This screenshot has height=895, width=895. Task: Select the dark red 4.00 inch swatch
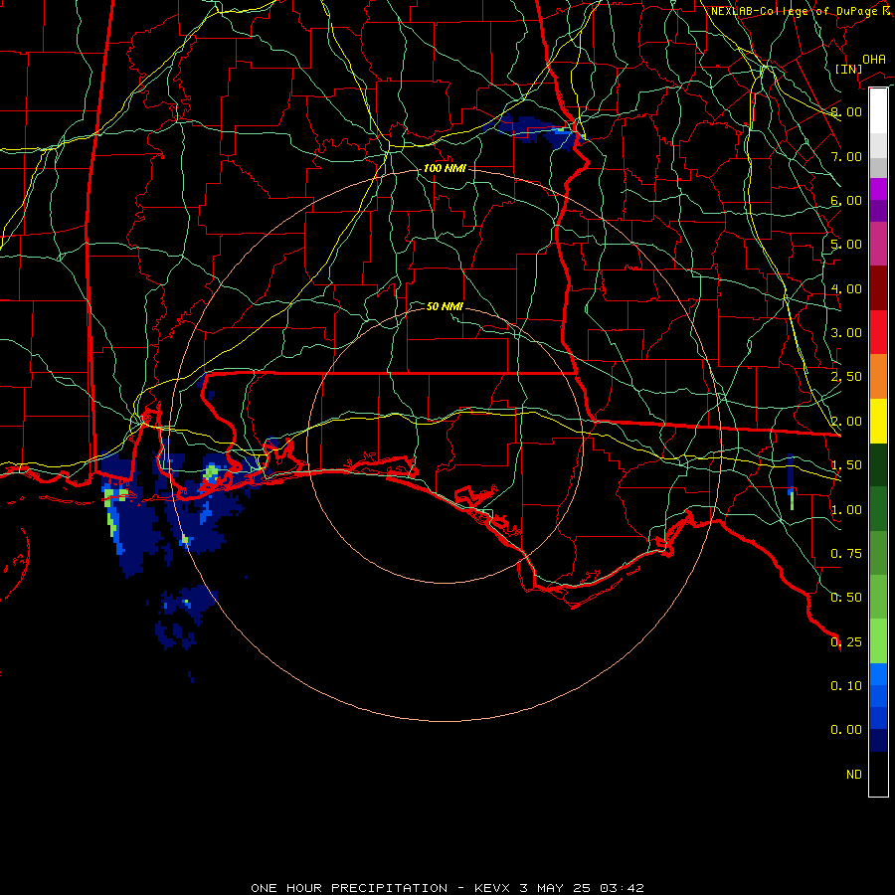tap(878, 288)
